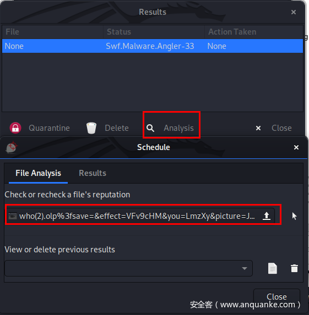Screen dimensions: 309x315
Task: Click the Action Taken column header
Action: coord(254,32)
